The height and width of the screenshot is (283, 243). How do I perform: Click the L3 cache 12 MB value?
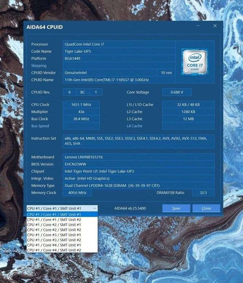pyautogui.click(x=188, y=119)
